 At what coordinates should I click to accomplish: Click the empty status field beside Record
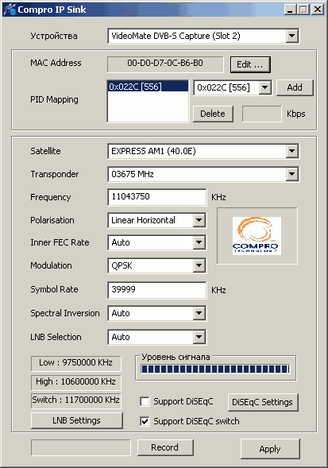click(80, 447)
